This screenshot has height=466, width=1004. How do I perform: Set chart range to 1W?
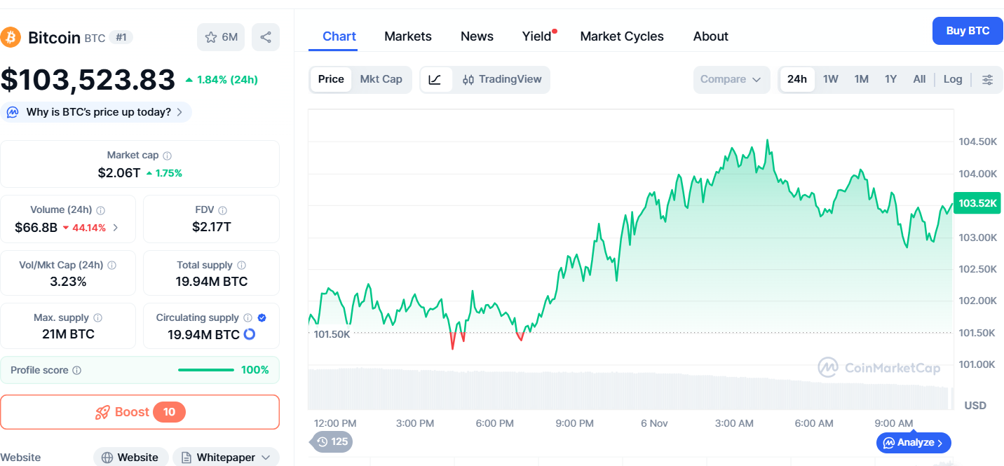pyautogui.click(x=831, y=79)
